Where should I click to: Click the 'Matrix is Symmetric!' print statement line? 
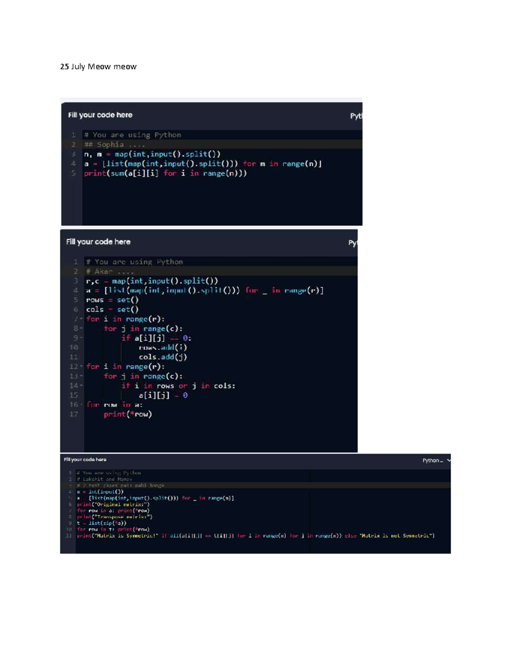255,536
